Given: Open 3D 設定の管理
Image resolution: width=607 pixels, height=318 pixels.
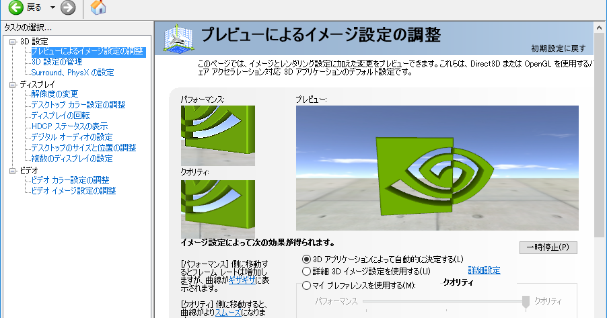Looking at the screenshot, I should click(57, 62).
